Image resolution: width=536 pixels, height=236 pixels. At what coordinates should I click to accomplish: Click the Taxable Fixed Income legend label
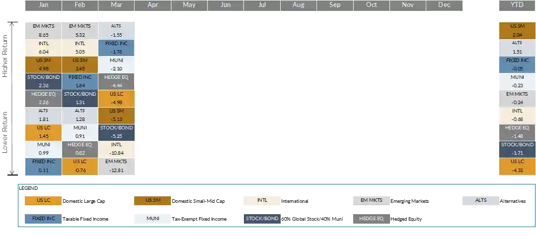pyautogui.click(x=85, y=219)
